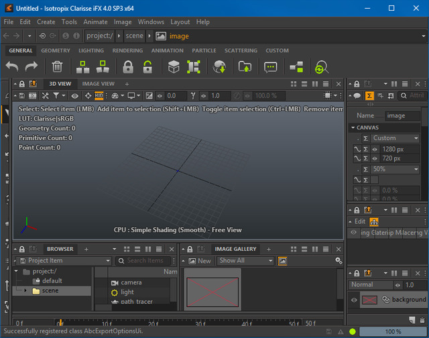Click New in the Image Gallery
429x338 pixels.
coord(200,261)
